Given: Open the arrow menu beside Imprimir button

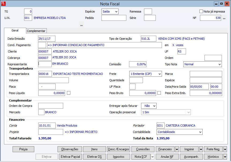Looking at the screenshot, I should [x=201, y=149].
